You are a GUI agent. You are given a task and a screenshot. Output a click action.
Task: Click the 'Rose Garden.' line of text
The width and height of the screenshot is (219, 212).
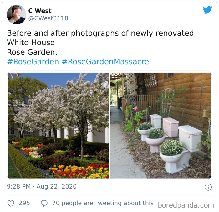(x=32, y=52)
